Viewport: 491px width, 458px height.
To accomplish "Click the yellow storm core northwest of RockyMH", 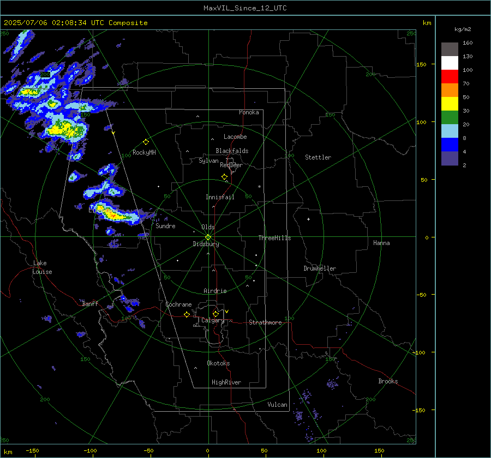I will click(65, 129).
